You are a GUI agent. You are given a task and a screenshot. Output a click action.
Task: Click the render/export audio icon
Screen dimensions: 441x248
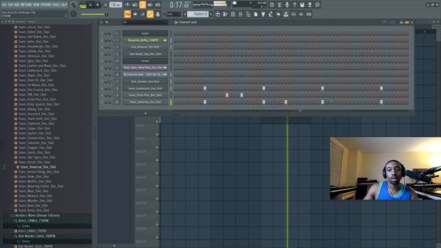(x=309, y=5)
